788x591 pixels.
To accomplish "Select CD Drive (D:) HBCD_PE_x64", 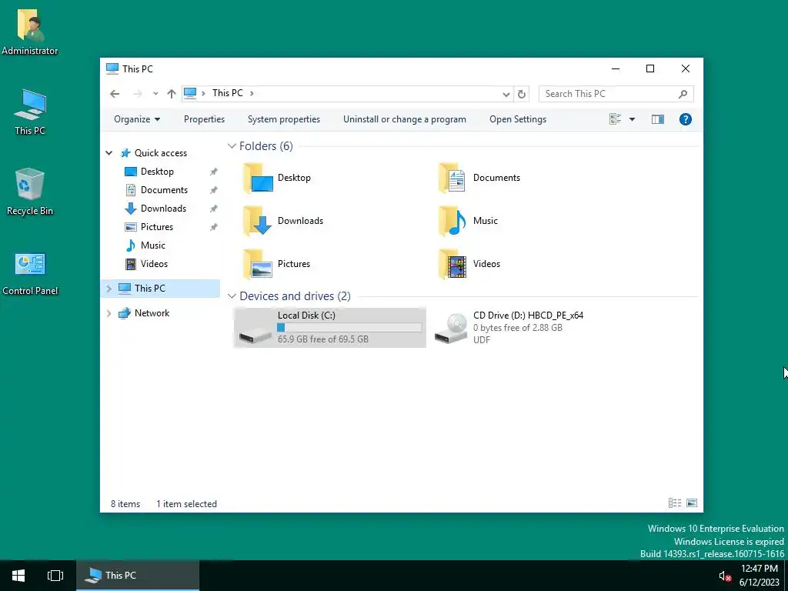I will 509,328.
